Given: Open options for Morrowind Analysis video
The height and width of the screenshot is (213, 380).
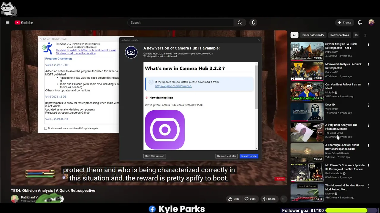Looking at the screenshot, I should pyautogui.click(x=368, y=64).
